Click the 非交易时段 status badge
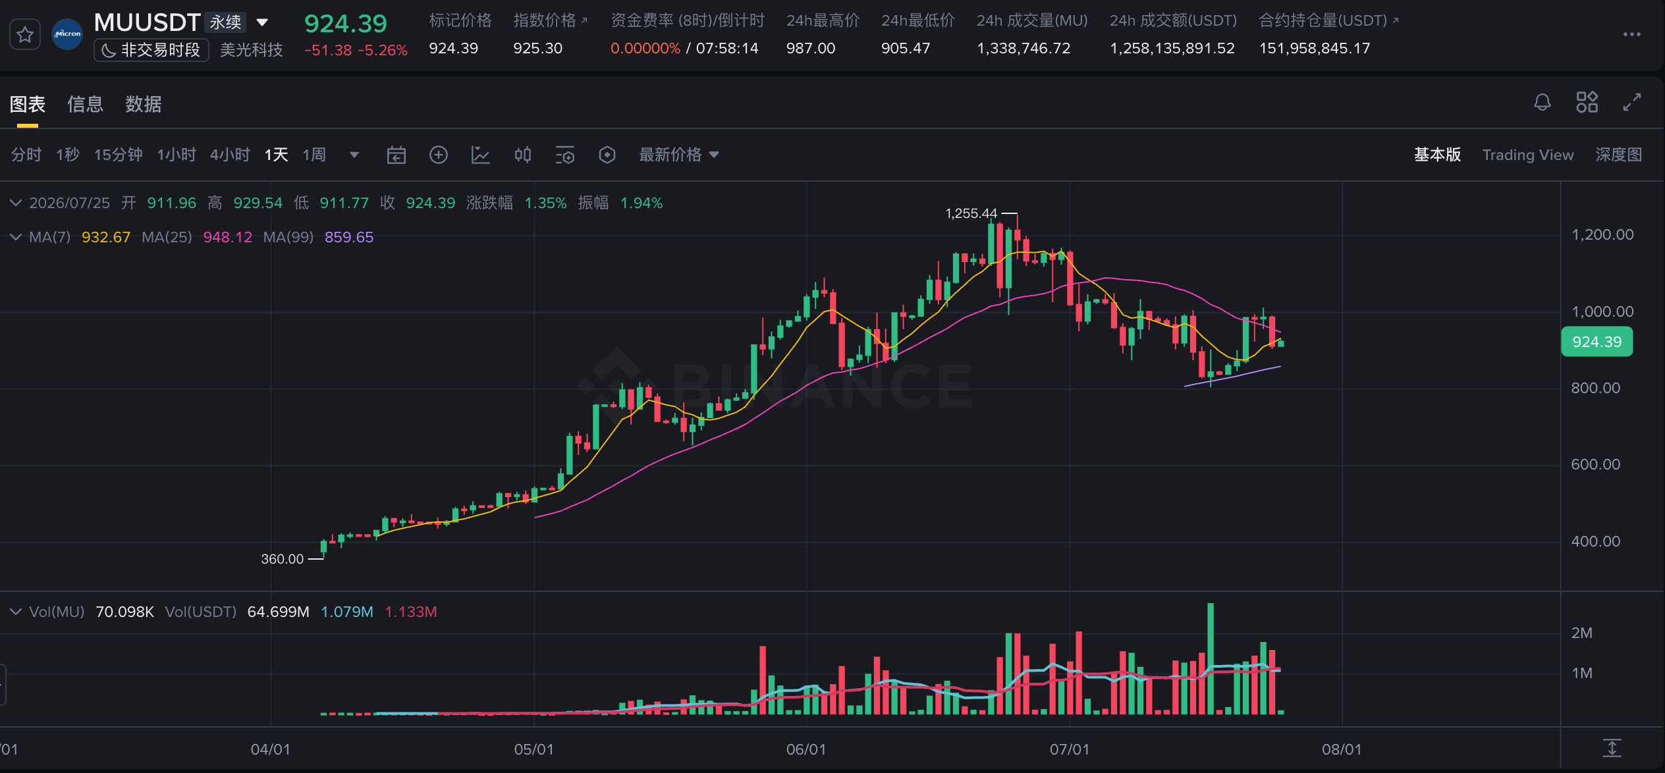Screen dimensions: 1665x773 (151, 50)
